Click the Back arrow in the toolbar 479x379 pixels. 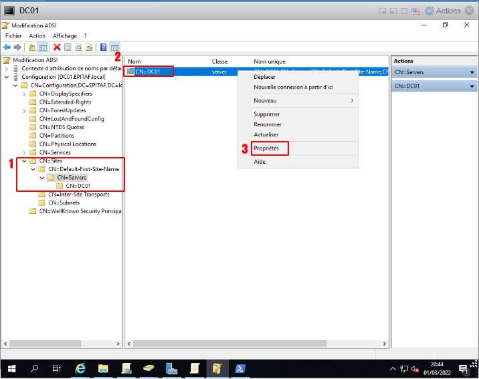pyautogui.click(x=7, y=47)
